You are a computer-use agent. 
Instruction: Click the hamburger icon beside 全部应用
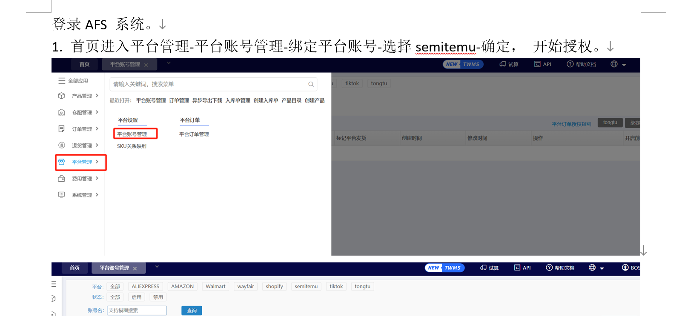pos(62,80)
